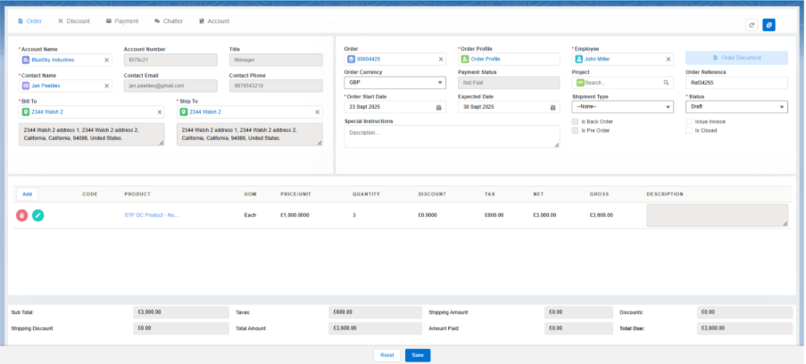Click the blue icon button beside refresh
This screenshot has height=364, width=806.
(x=769, y=25)
